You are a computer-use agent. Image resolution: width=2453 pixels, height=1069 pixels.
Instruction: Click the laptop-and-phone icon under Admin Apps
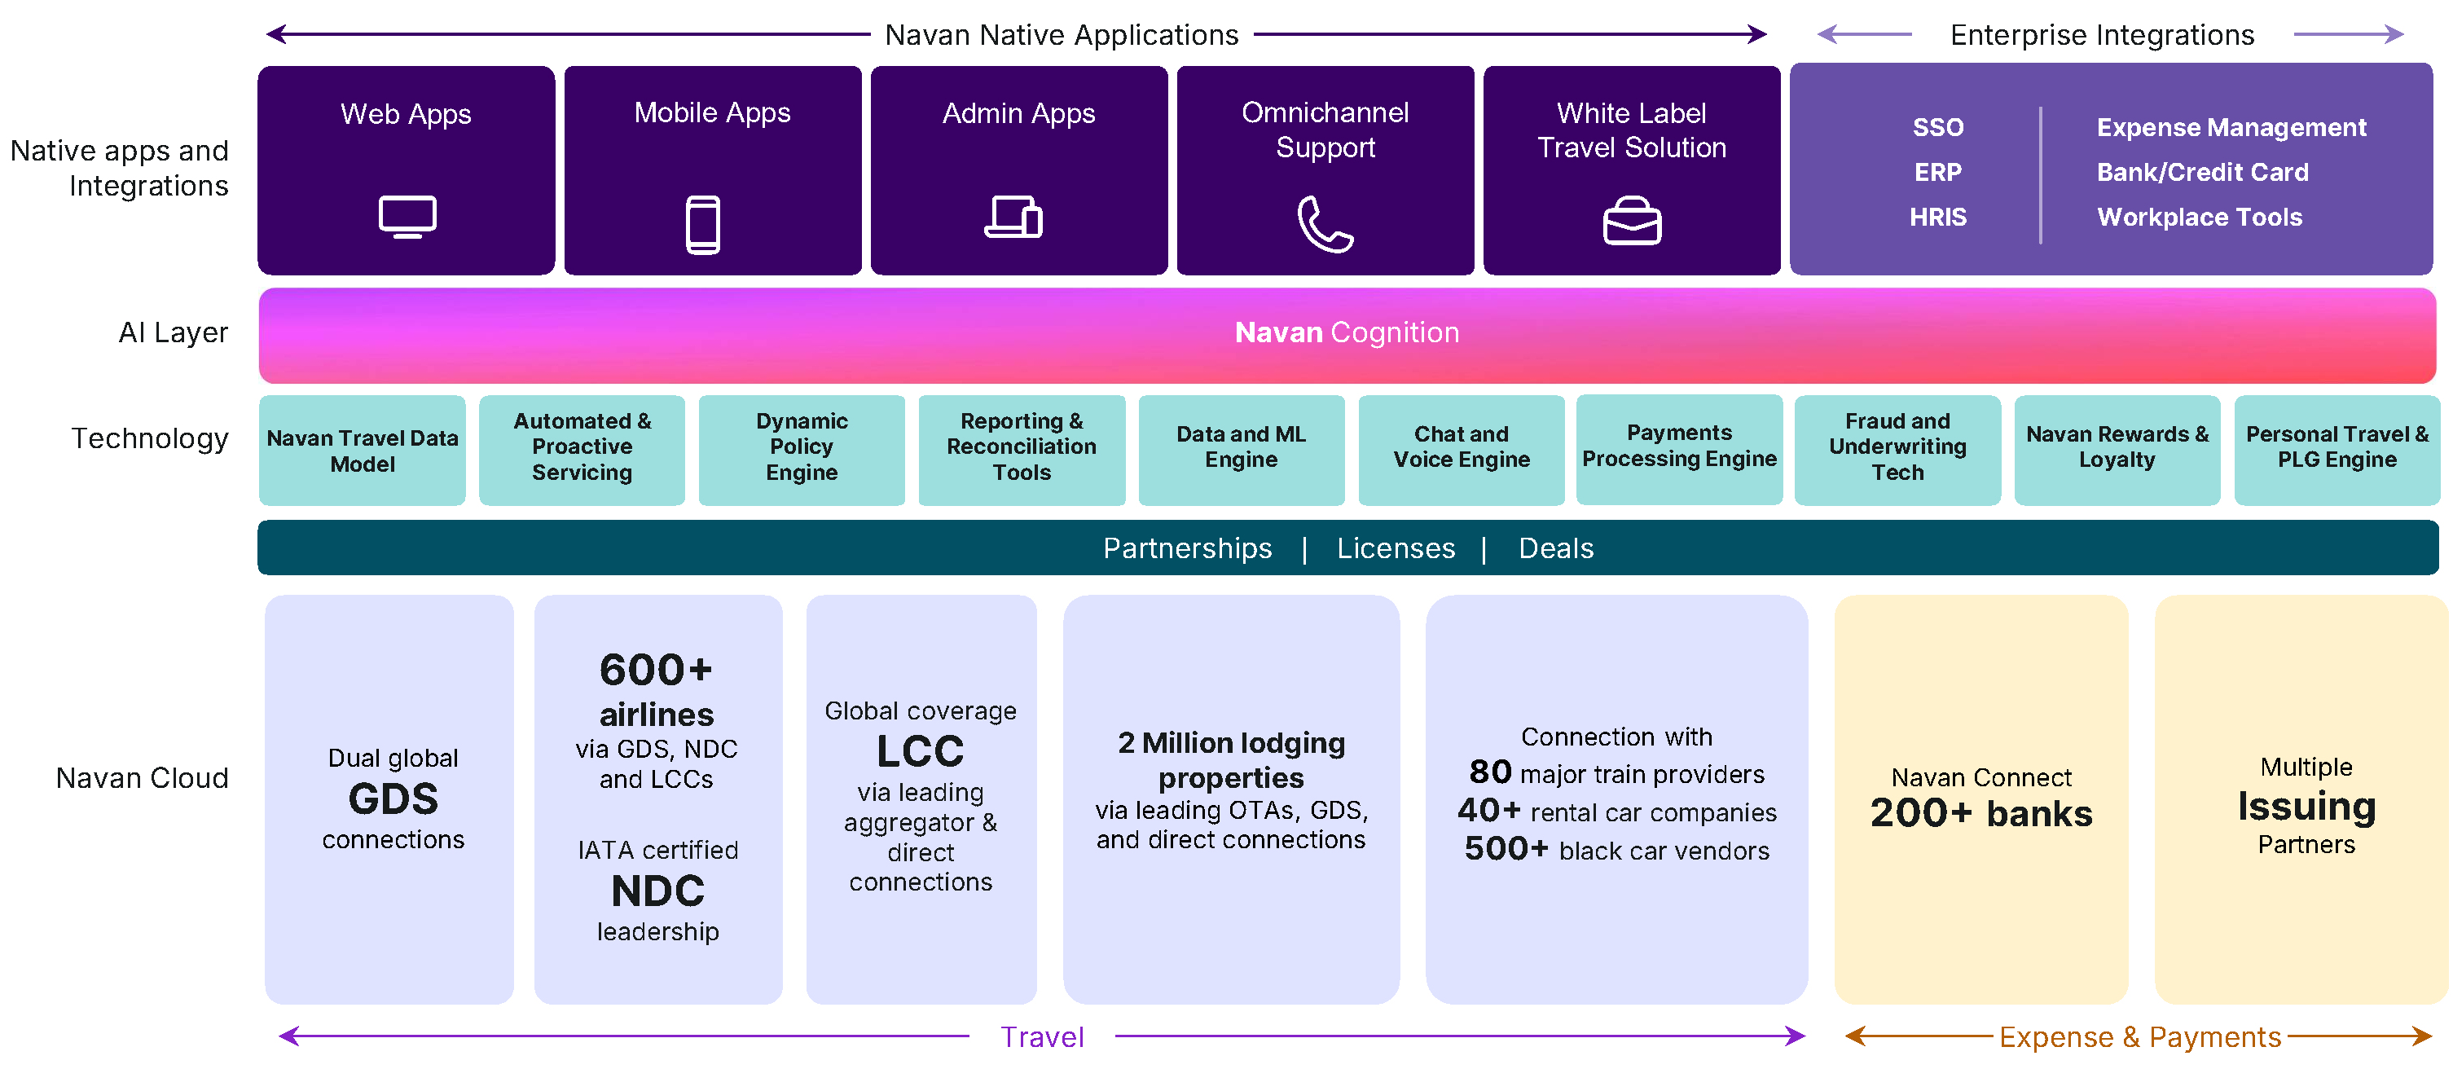pyautogui.click(x=1013, y=218)
